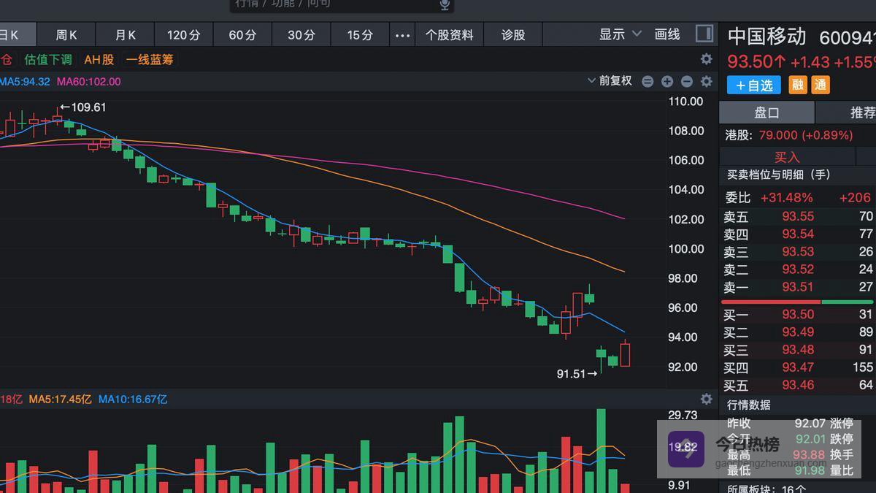Zoom out the K-line chart with minus icon
Viewport: 876px width, 493px height.
[686, 81]
